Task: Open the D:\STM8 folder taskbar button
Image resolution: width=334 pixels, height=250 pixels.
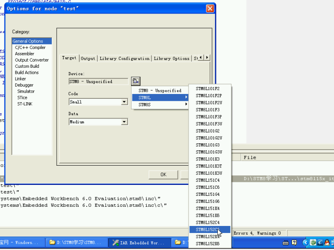Action: (76, 242)
